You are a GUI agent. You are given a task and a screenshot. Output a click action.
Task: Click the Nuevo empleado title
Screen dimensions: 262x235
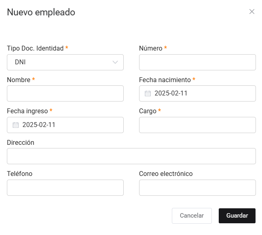click(x=41, y=12)
